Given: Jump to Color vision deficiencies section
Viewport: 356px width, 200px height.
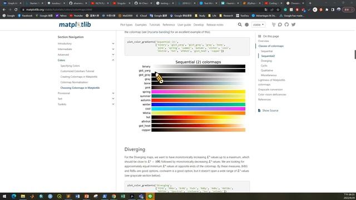Looking at the screenshot, I should 272,94.
